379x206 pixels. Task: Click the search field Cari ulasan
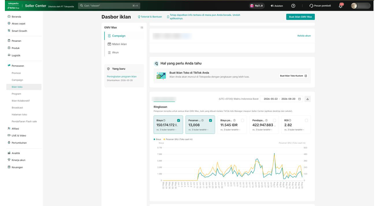pos(109,5)
